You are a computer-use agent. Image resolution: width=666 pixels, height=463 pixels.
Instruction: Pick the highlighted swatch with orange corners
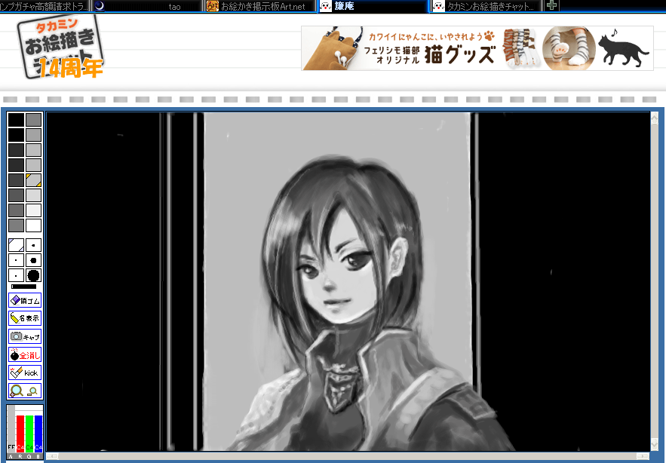tap(33, 180)
